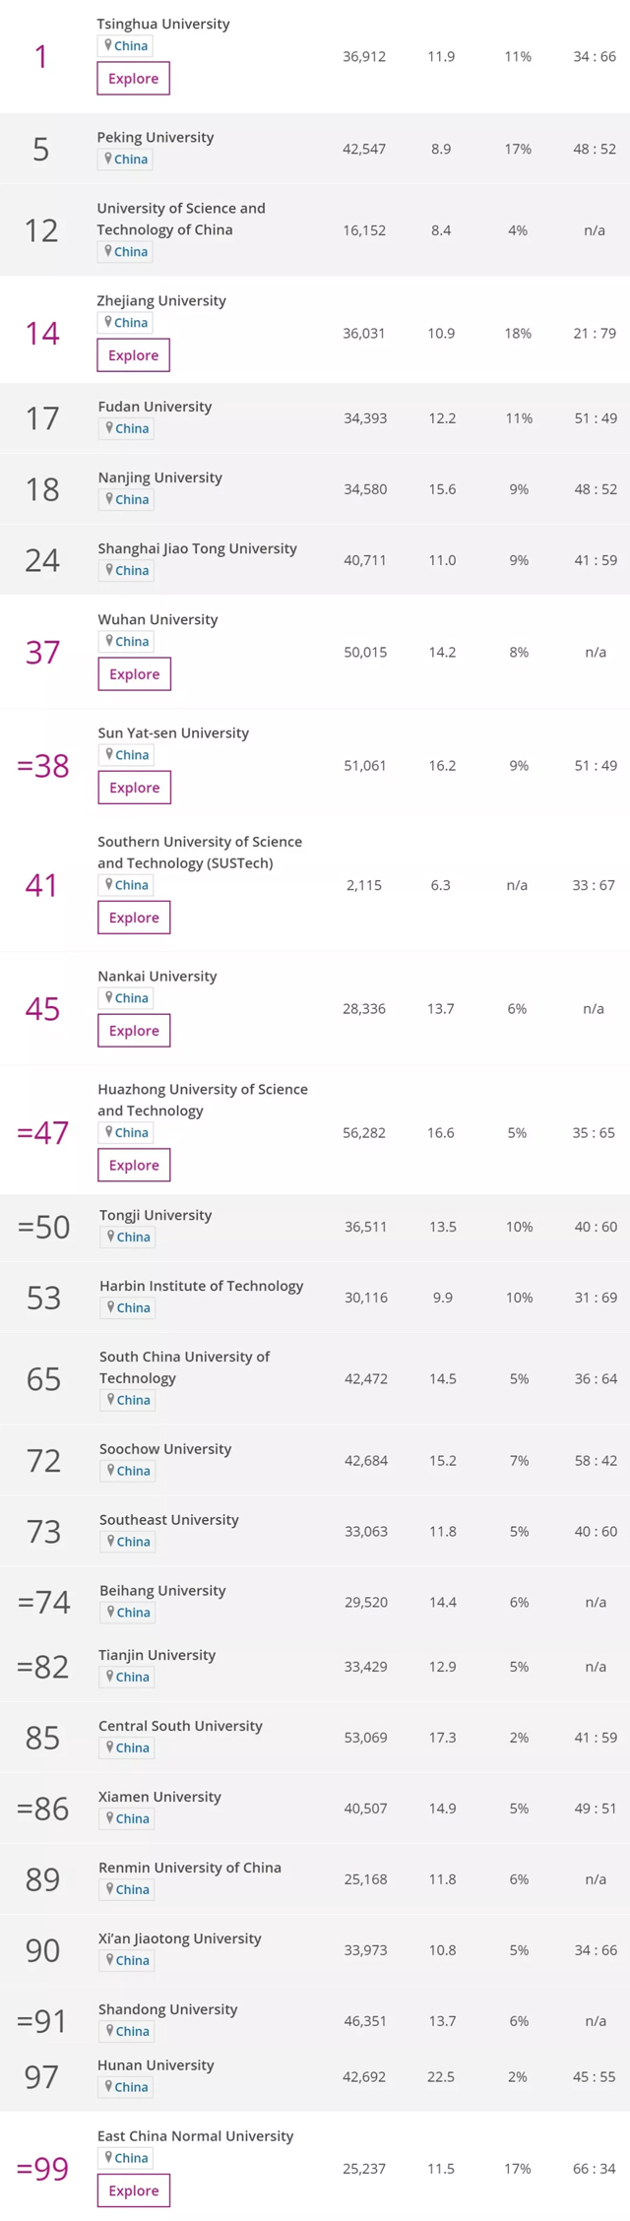Open Explore for Wuhan University
630x2221 pixels.
click(x=134, y=673)
